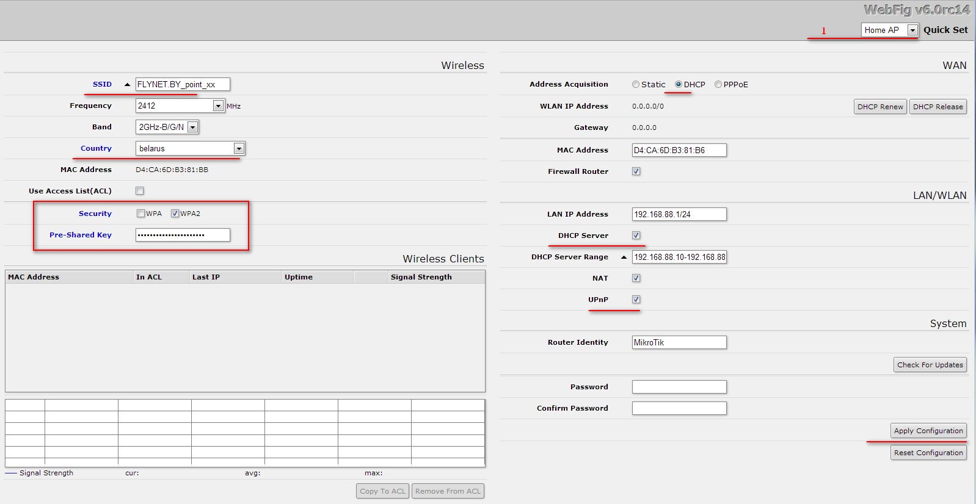Toggle the Use Access List (ACL) checkbox

tap(140, 191)
